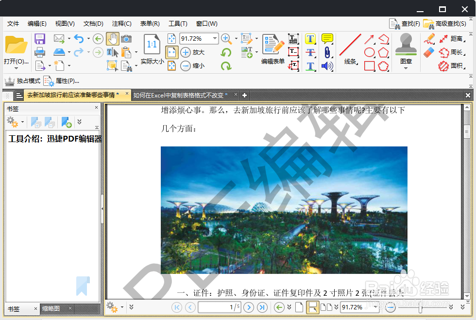Select the Sound annotation speaker tool
The image size is (476, 320).
[327, 66]
